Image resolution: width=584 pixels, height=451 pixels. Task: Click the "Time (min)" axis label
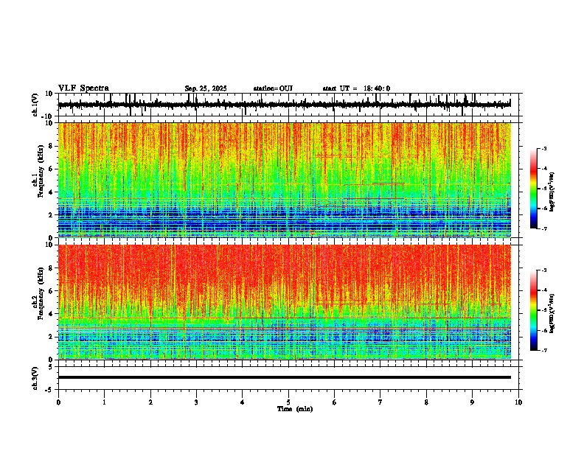click(x=295, y=409)
